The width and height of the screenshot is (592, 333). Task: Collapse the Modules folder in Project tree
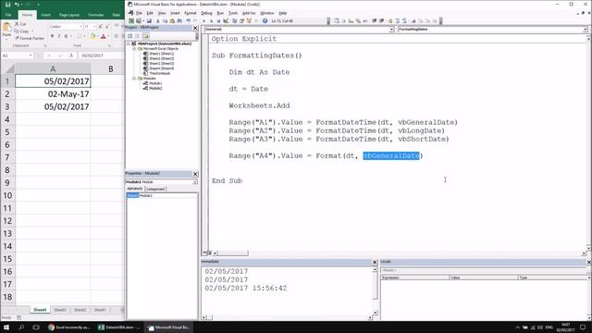click(x=134, y=78)
